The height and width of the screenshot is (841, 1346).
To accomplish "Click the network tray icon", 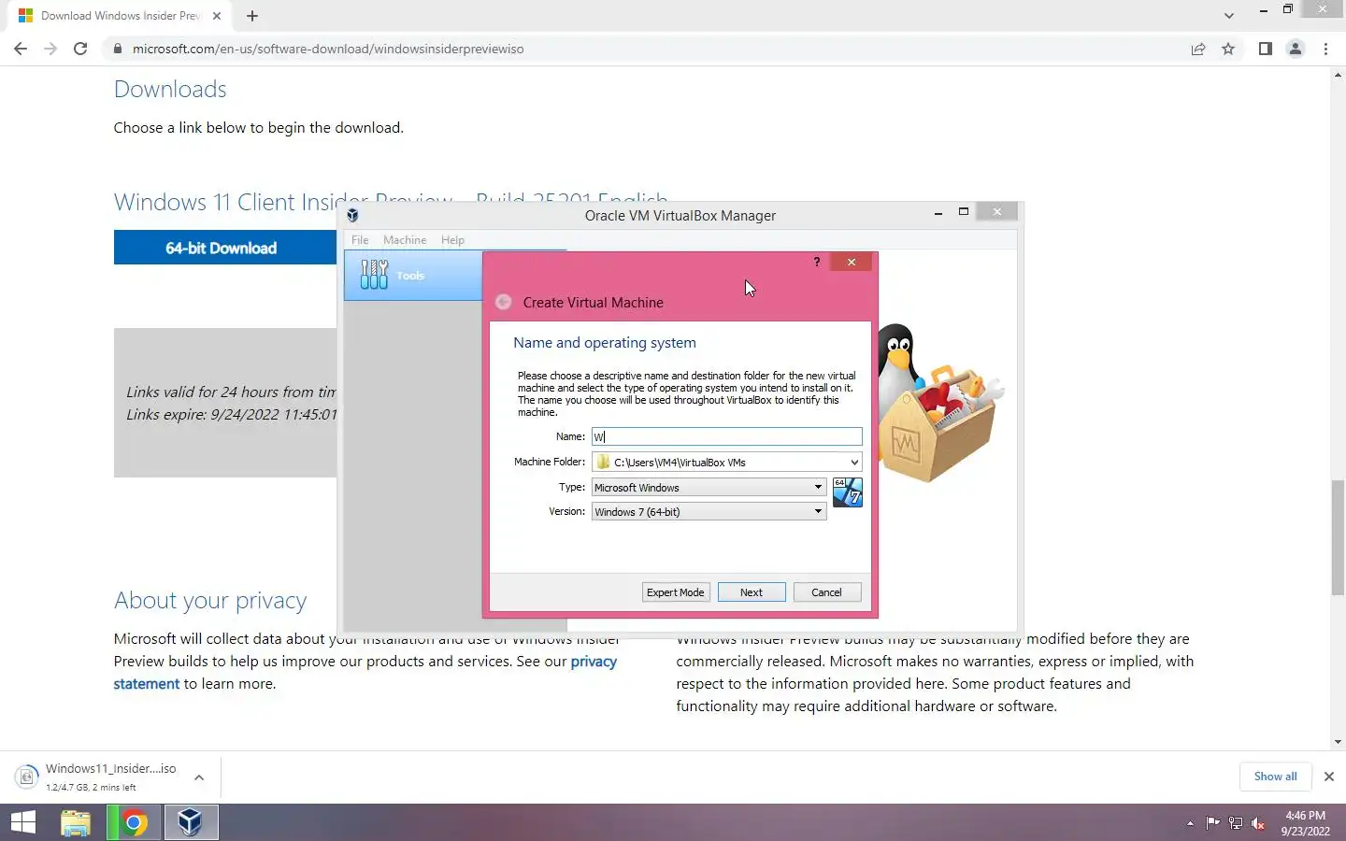I will pos(1236,823).
